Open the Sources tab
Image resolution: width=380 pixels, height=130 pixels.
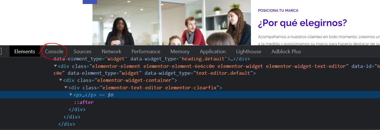(82, 52)
